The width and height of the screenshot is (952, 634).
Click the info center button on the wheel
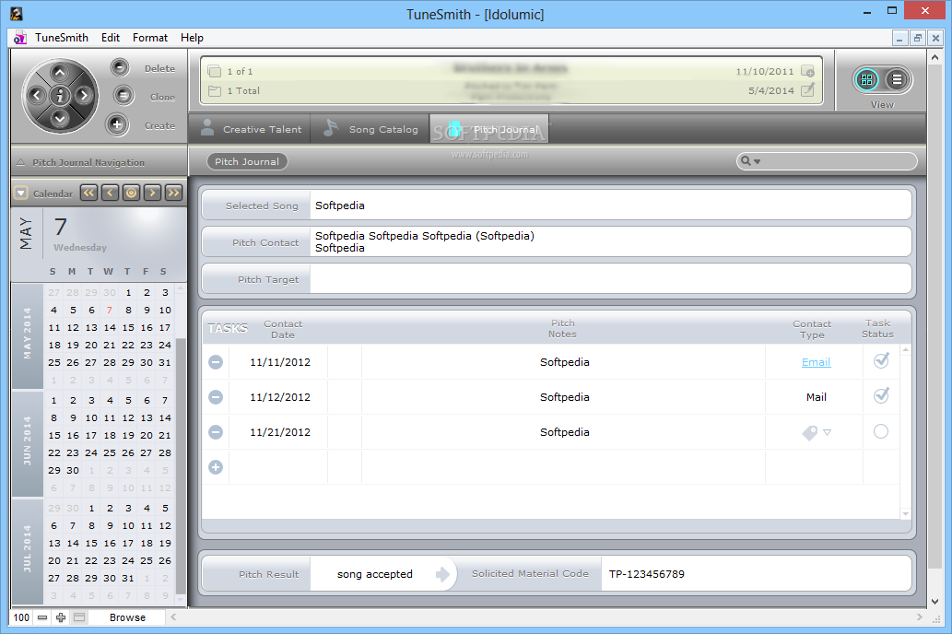tap(60, 95)
